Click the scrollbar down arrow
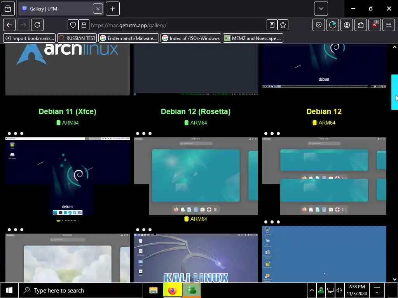 pos(395,279)
